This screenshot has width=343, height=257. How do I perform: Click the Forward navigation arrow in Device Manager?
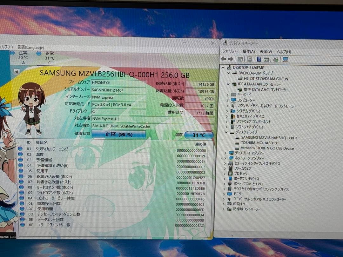click(x=230, y=59)
